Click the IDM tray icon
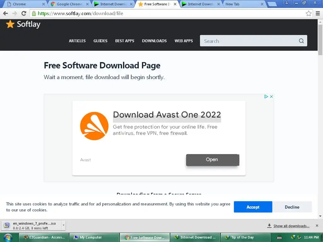Viewport: 323px width, 242px height. tap(293, 237)
